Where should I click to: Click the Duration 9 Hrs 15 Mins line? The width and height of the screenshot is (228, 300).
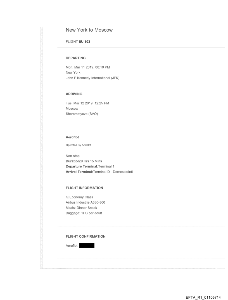(84, 161)
